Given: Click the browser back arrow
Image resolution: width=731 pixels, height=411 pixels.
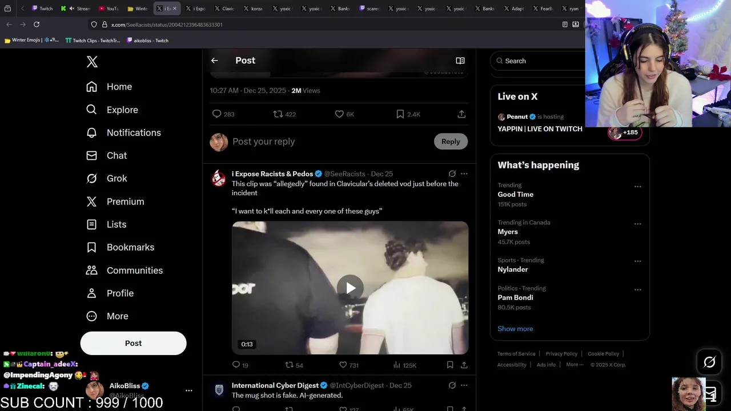Looking at the screenshot, I should (x=9, y=25).
